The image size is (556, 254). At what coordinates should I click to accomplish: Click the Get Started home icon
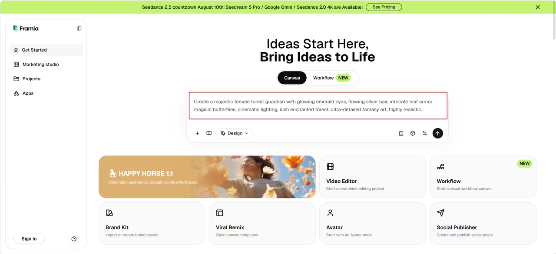click(16, 50)
